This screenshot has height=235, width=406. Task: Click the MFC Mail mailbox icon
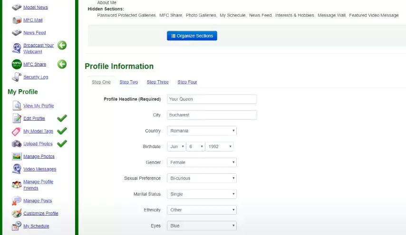pyautogui.click(x=17, y=20)
